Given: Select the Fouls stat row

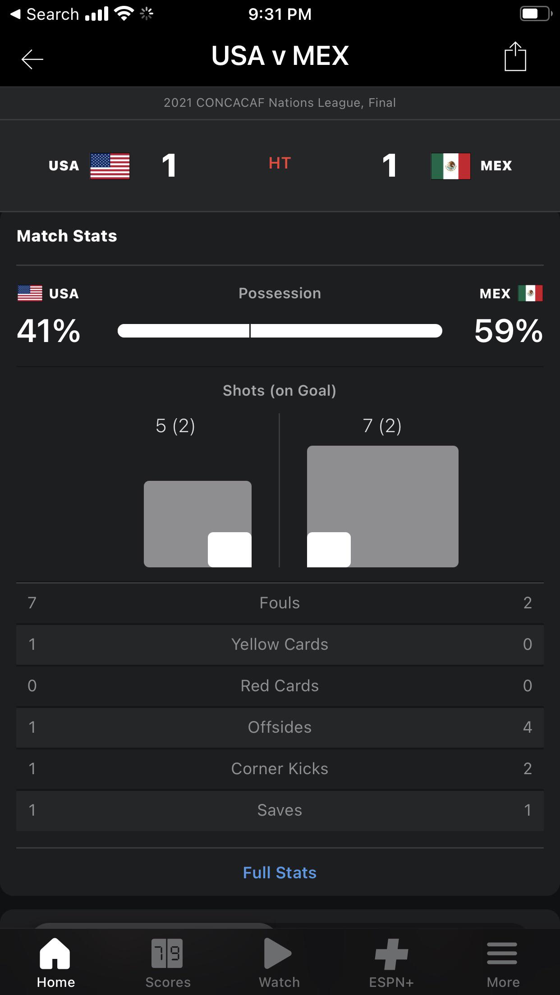Looking at the screenshot, I should pyautogui.click(x=280, y=603).
